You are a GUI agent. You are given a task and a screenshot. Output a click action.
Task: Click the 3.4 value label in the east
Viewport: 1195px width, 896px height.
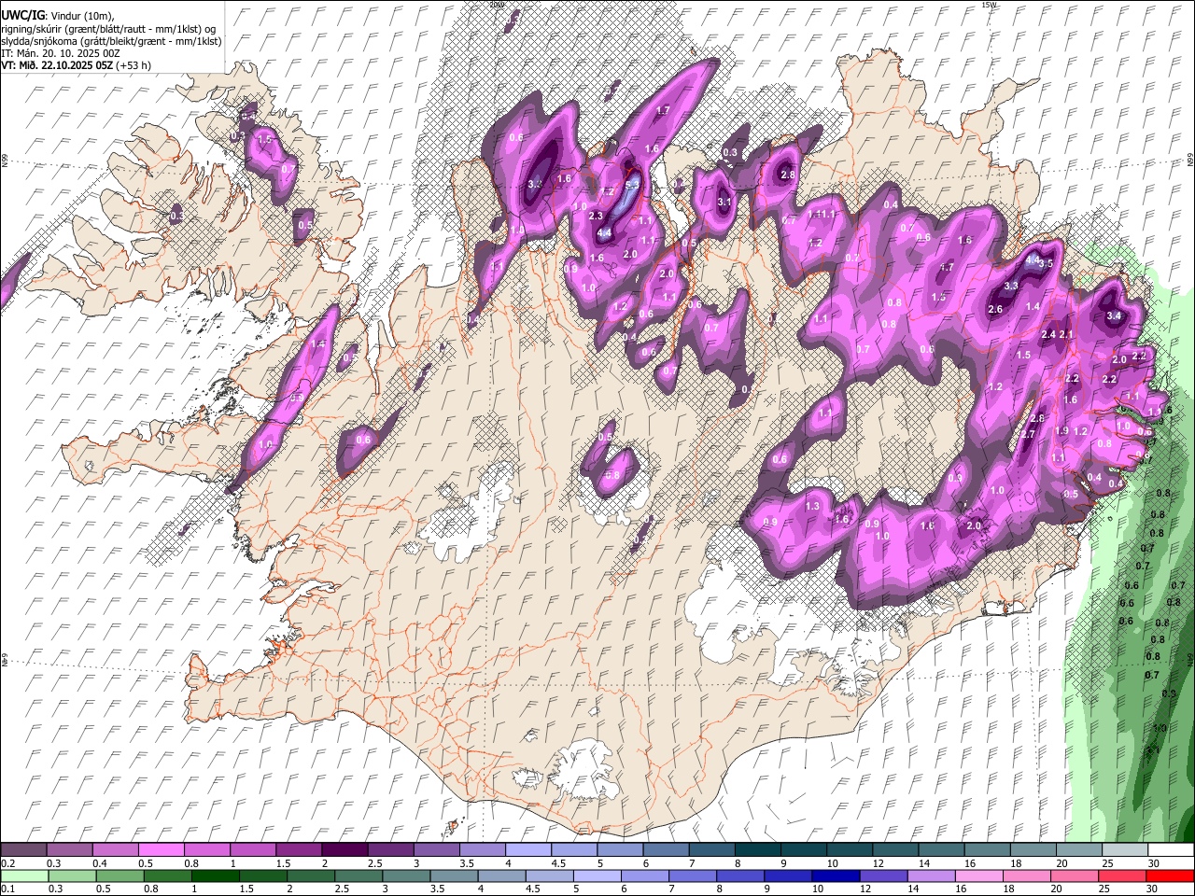(x=1113, y=316)
